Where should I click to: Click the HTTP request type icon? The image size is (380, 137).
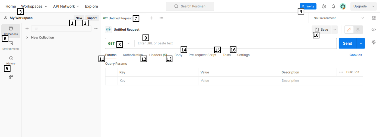coord(109,30)
